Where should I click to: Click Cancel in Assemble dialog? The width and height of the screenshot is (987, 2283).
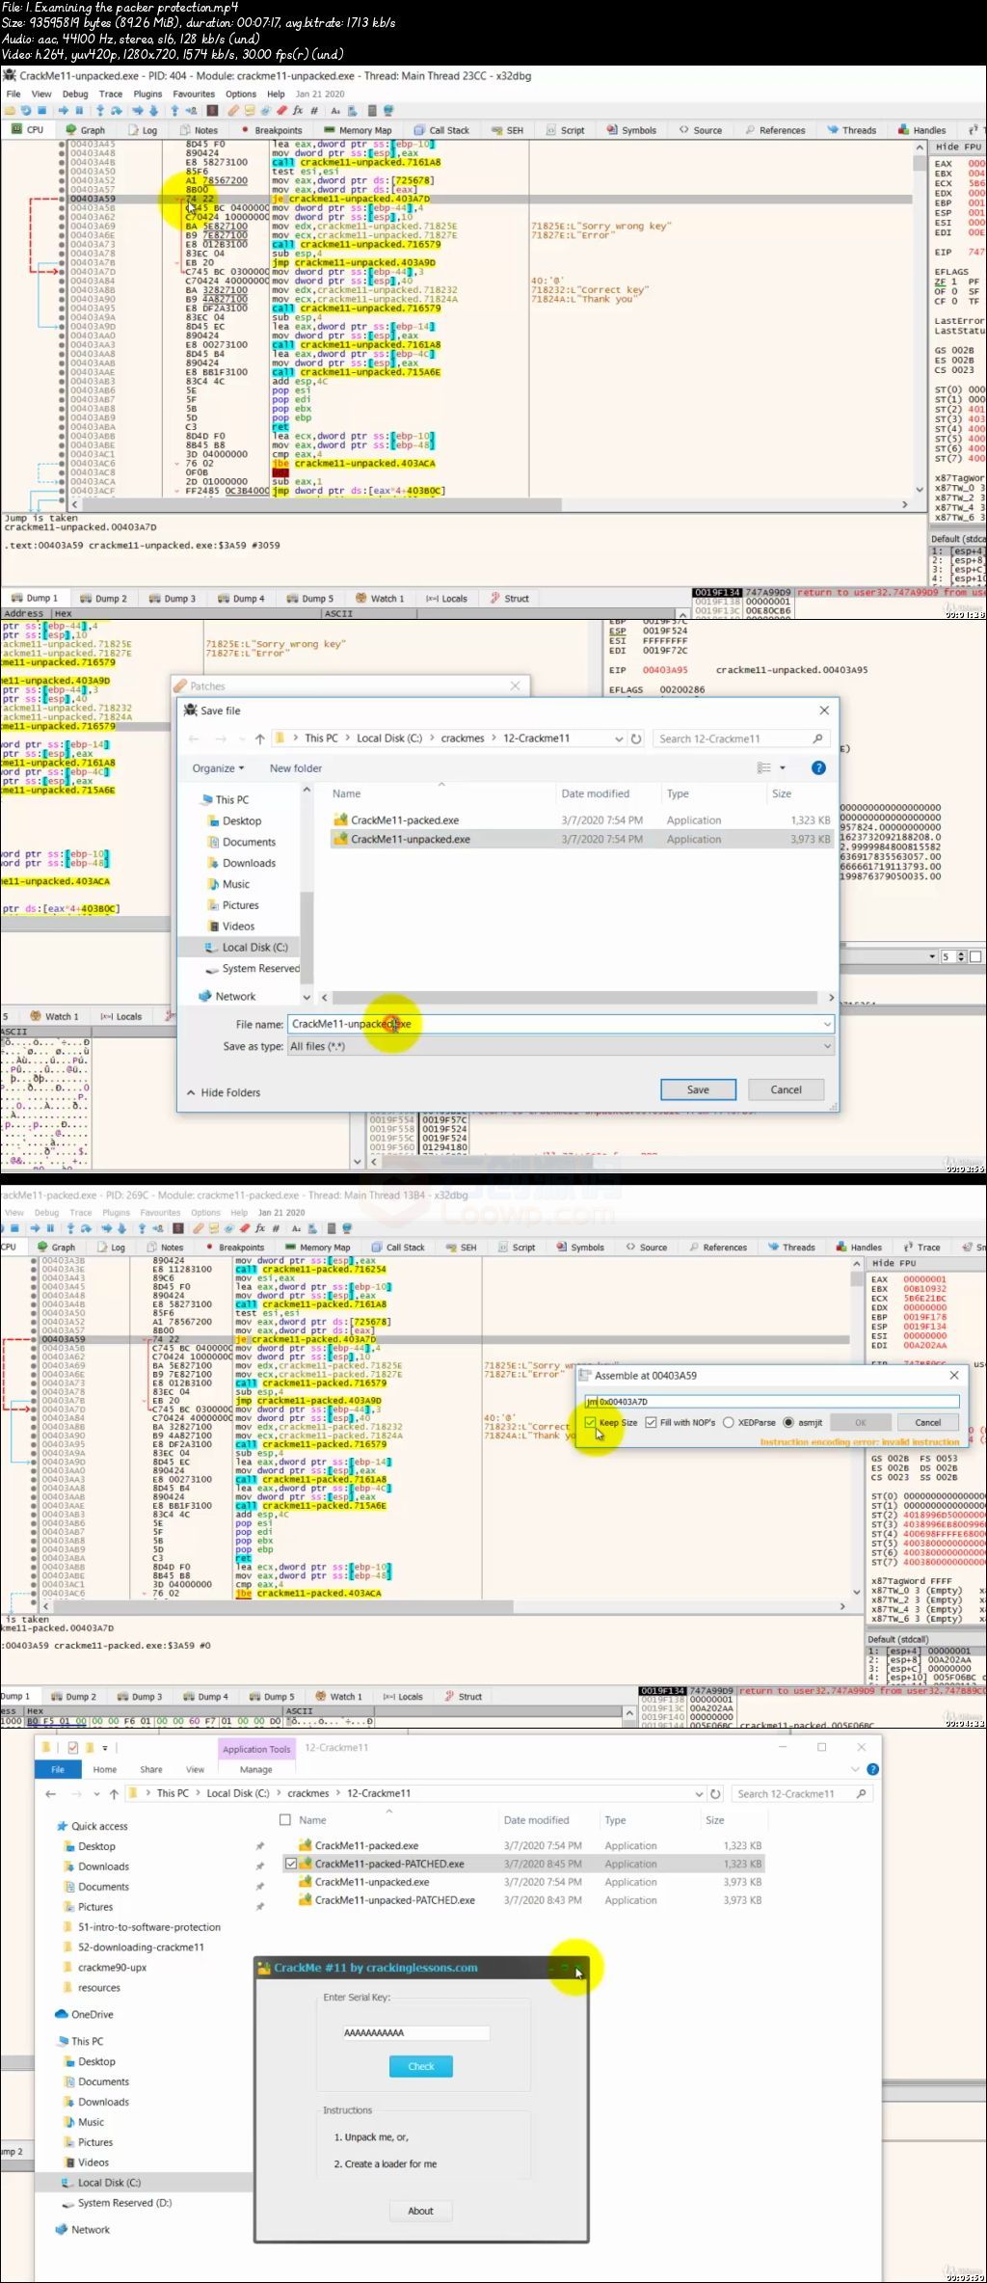coord(927,1422)
